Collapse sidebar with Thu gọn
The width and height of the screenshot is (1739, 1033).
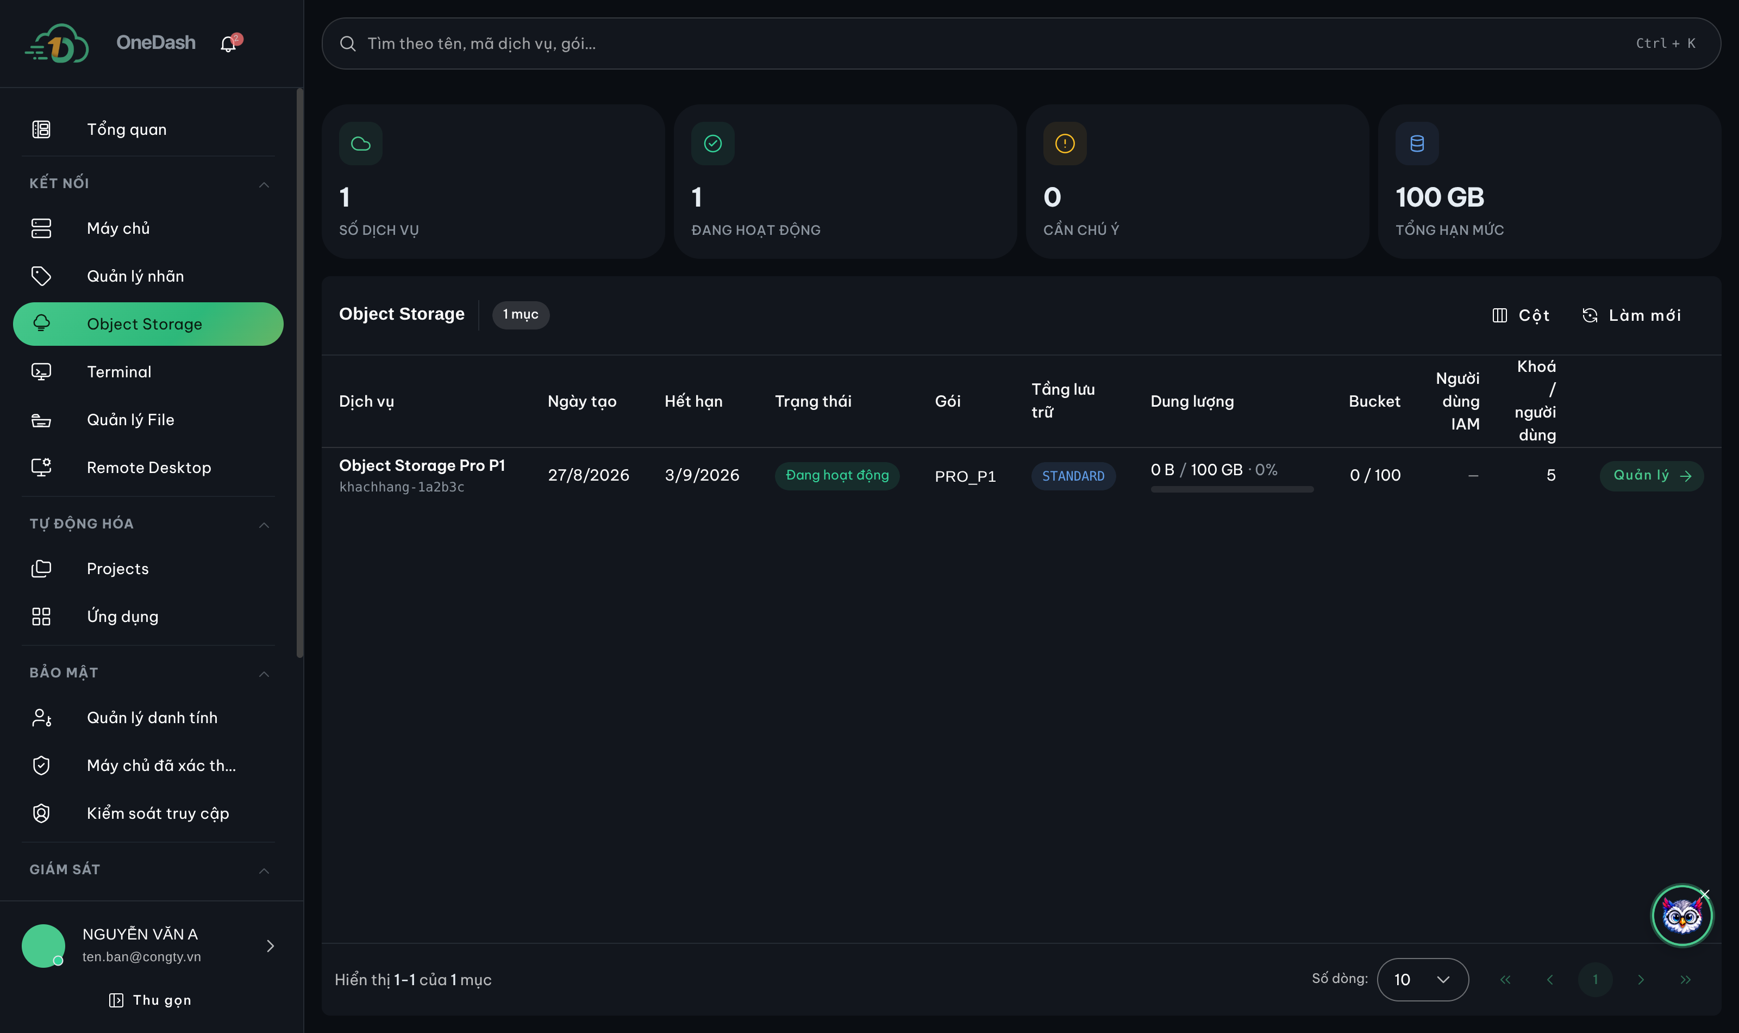click(150, 1000)
